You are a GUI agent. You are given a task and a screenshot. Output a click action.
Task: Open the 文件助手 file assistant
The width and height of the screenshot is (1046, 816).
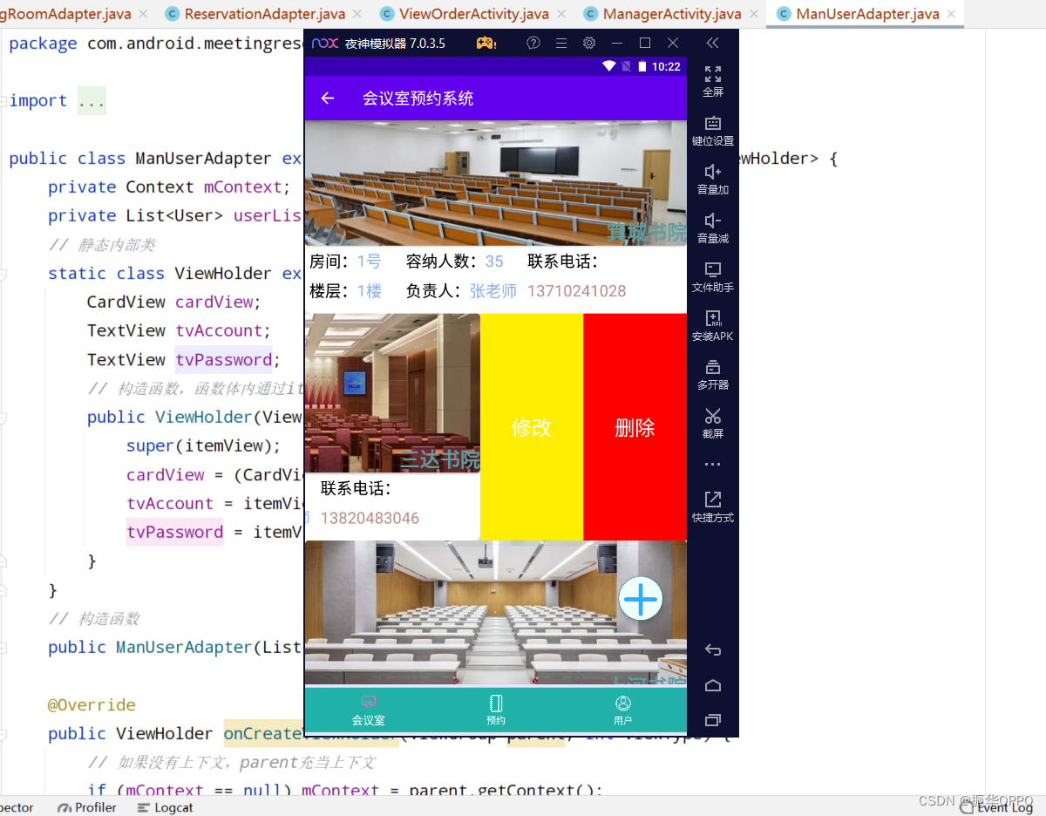712,277
